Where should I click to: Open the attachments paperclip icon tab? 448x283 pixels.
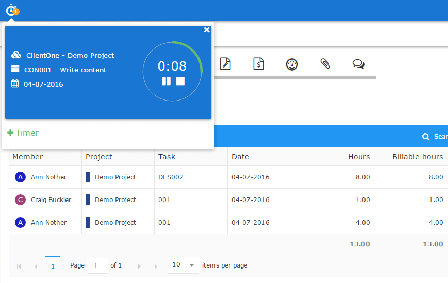(325, 63)
